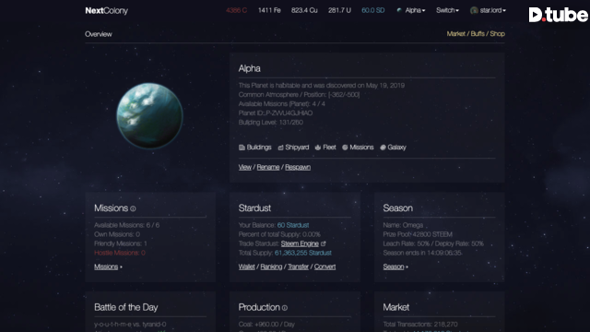Image resolution: width=590 pixels, height=332 pixels.
Task: Click the Respawn link
Action: 298,167
